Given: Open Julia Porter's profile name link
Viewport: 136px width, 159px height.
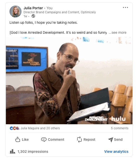Looking at the screenshot, I should 33,8.
